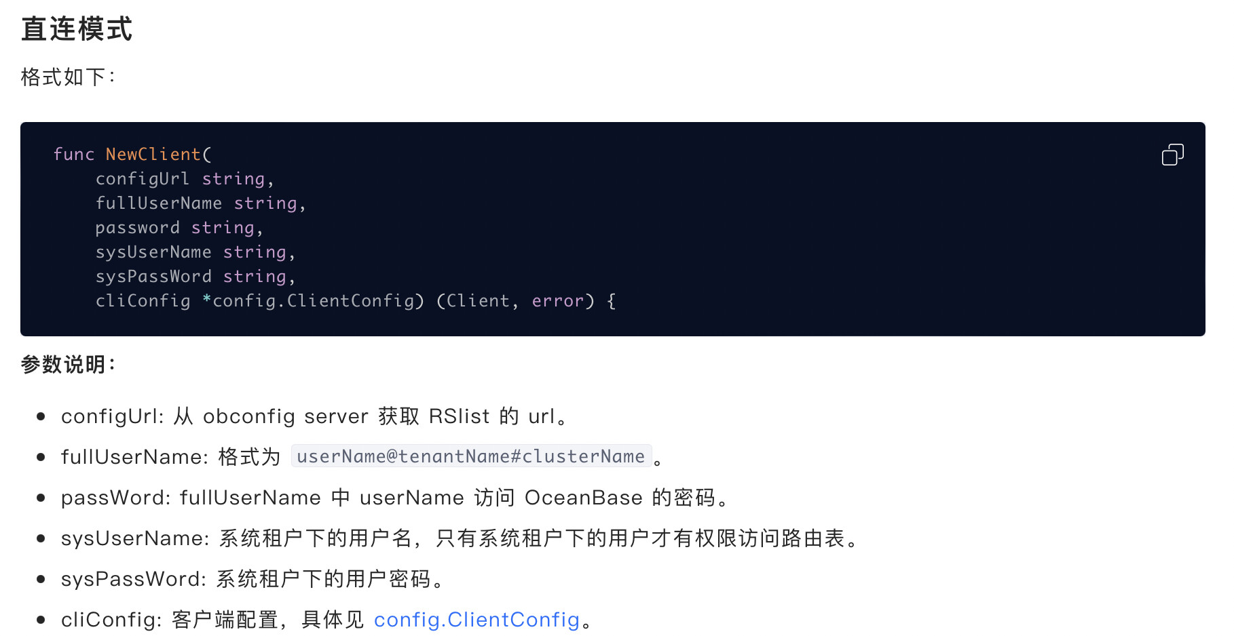Click the passWord parameter description
This screenshot has height=636, width=1234.
tap(395, 498)
